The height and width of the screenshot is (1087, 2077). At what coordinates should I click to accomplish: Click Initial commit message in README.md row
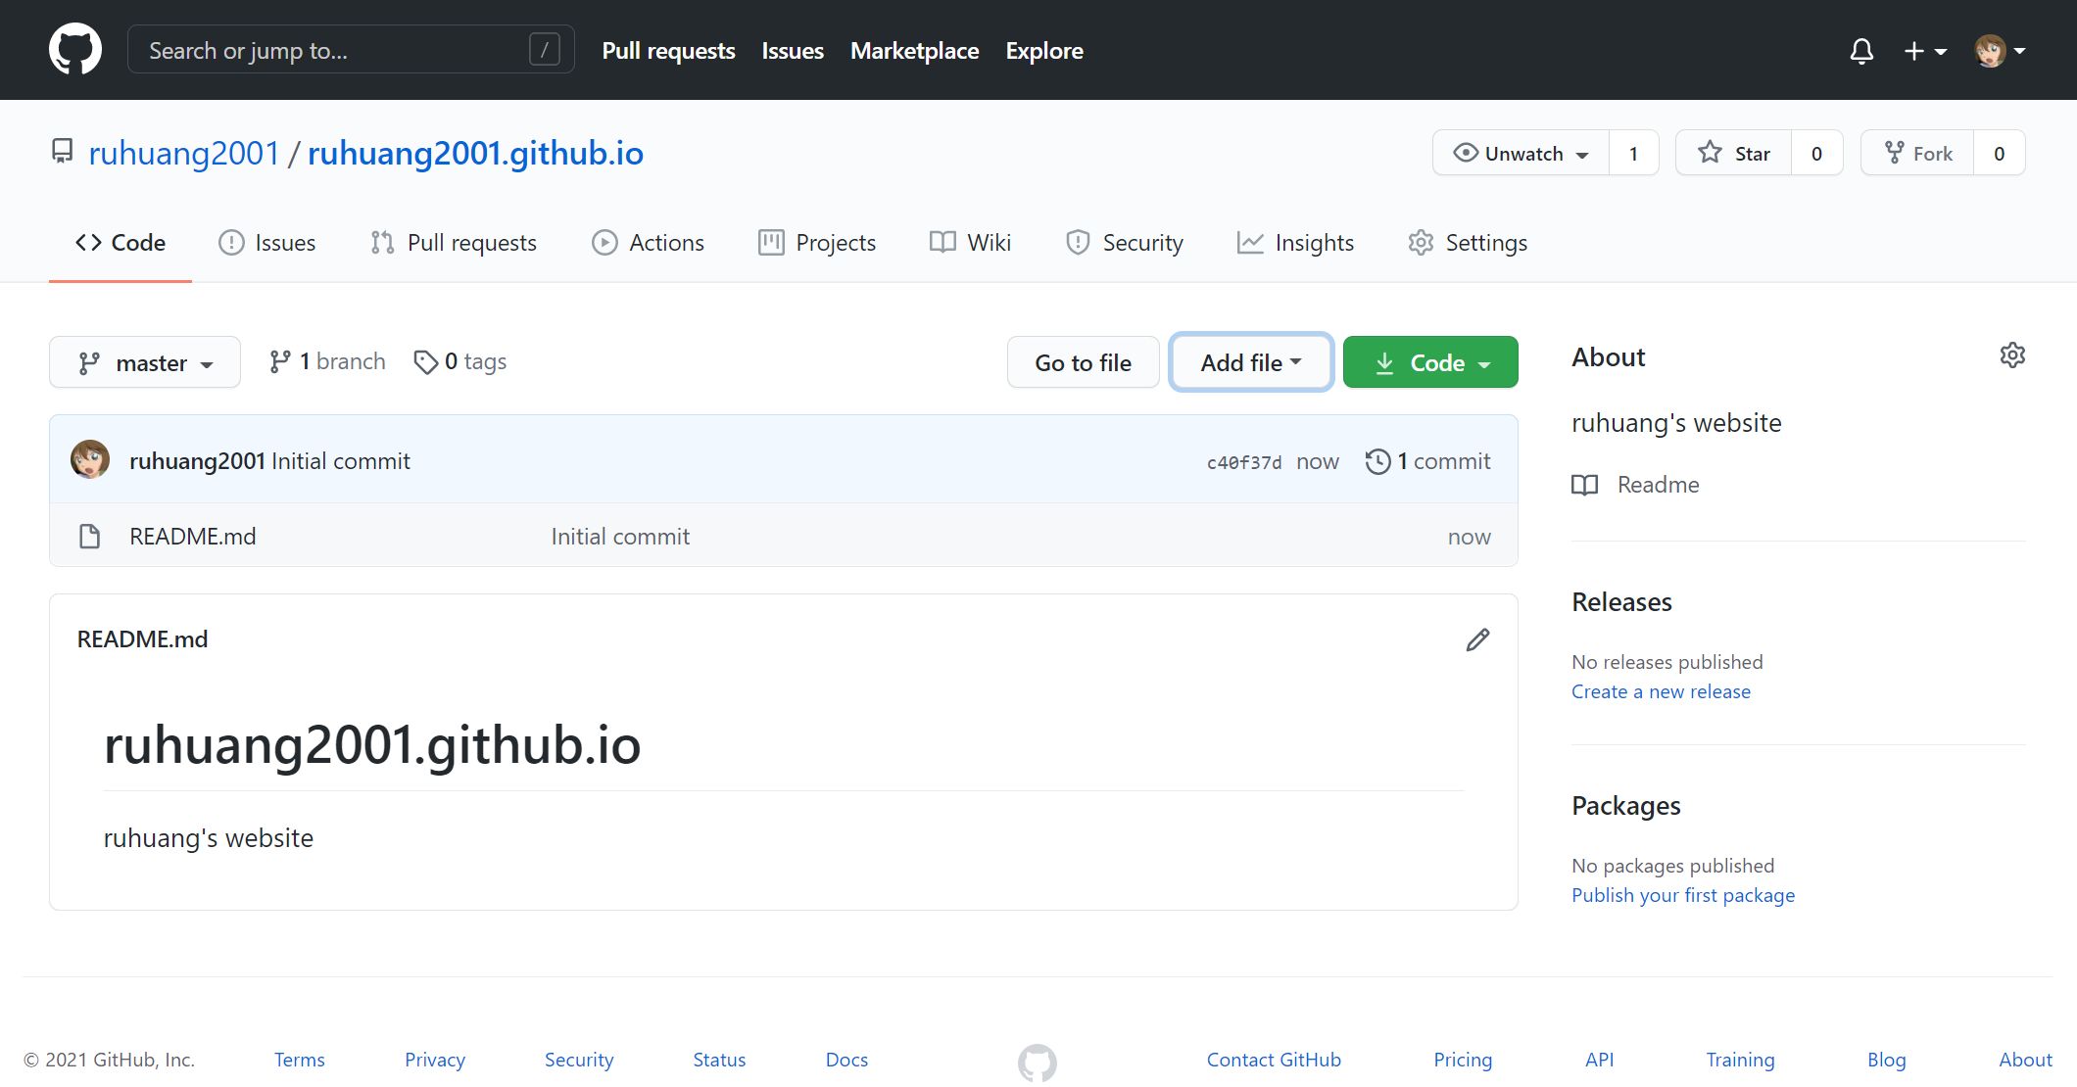pyautogui.click(x=620, y=537)
